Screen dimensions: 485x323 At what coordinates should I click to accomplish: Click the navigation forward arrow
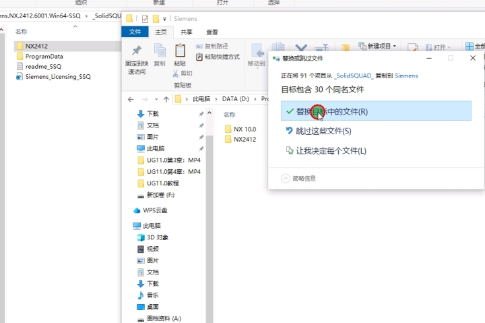coord(145,99)
